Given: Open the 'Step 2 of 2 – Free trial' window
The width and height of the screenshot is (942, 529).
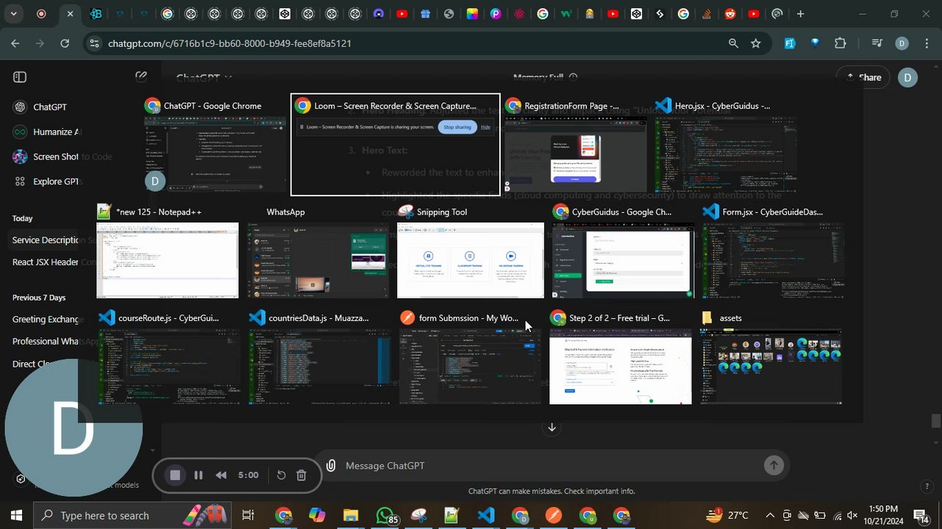Looking at the screenshot, I should (621, 357).
